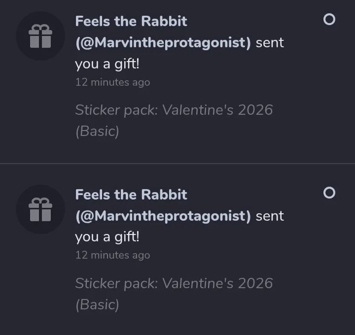This screenshot has height=335, width=355.
Task: Open Feels the Rabbit profile in first notification
Action: 131,22
